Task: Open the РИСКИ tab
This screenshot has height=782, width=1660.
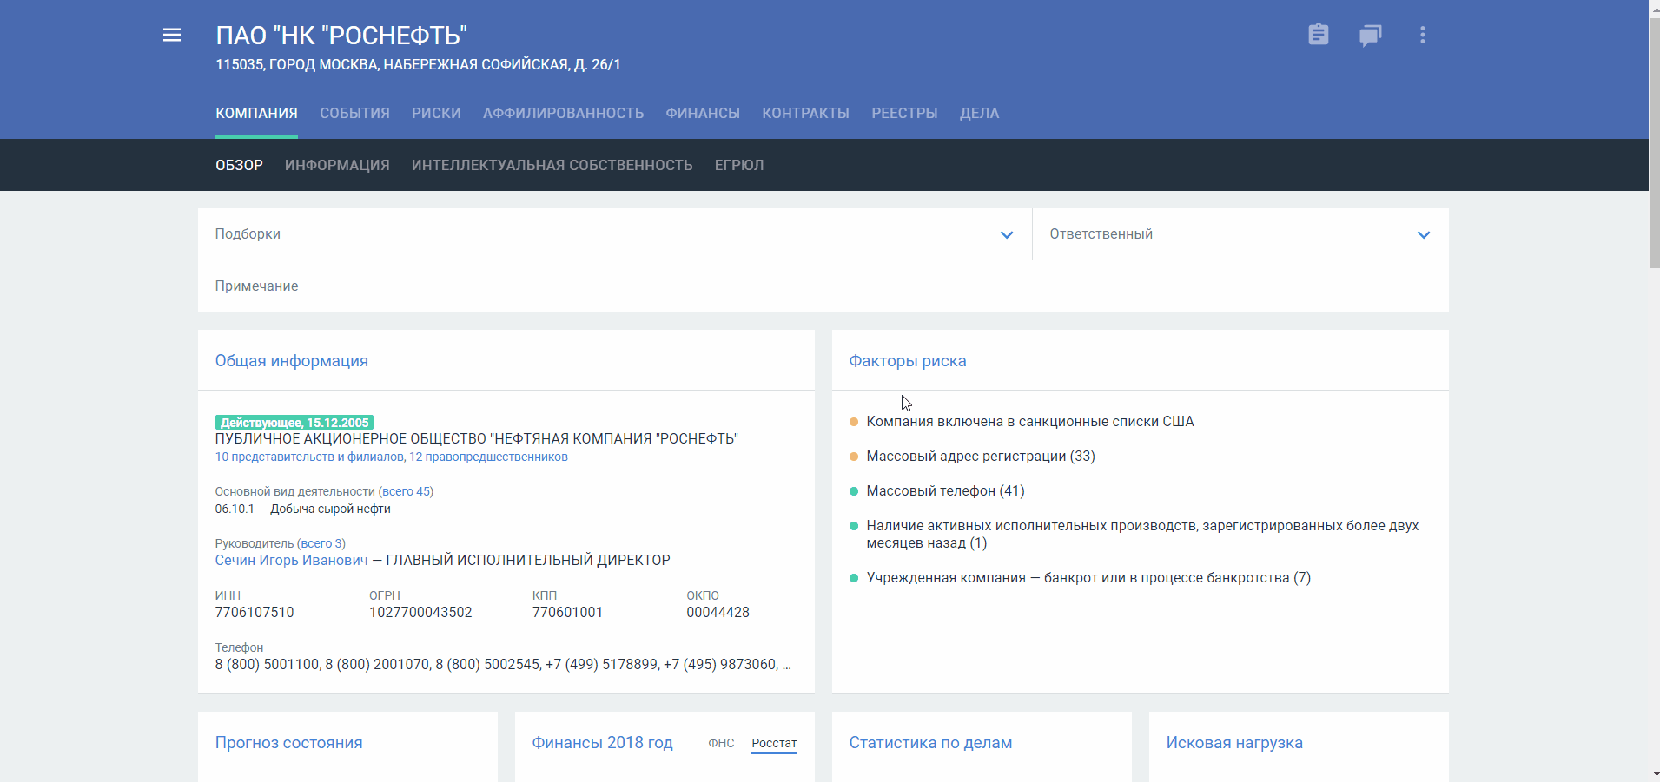Action: [436, 113]
